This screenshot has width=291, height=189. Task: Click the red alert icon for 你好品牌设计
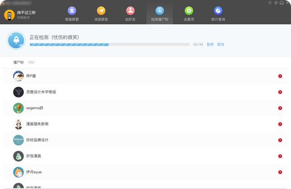(280, 140)
